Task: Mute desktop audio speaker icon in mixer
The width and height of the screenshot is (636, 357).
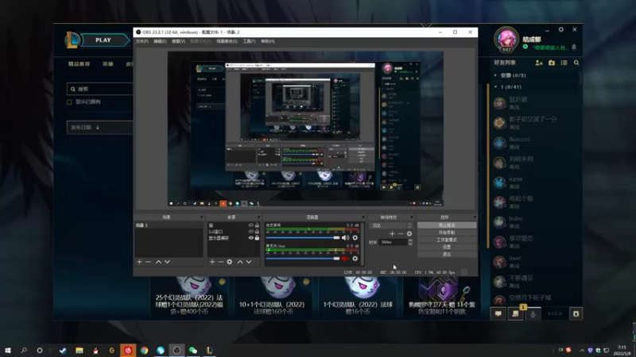Action: [345, 237]
